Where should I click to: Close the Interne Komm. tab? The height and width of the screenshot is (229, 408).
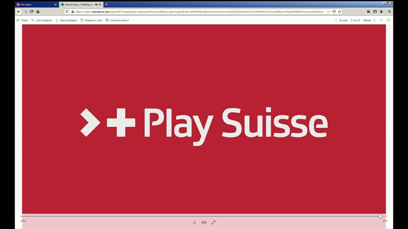coord(100,4)
